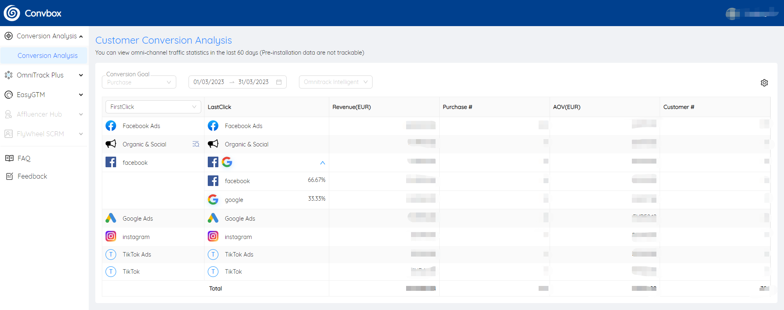Screen dimensions: 784x310
Task: Click the TikTok icon in LastClick column
Action: [213, 272]
